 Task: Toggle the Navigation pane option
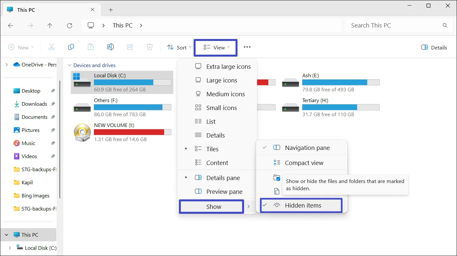[307, 148]
